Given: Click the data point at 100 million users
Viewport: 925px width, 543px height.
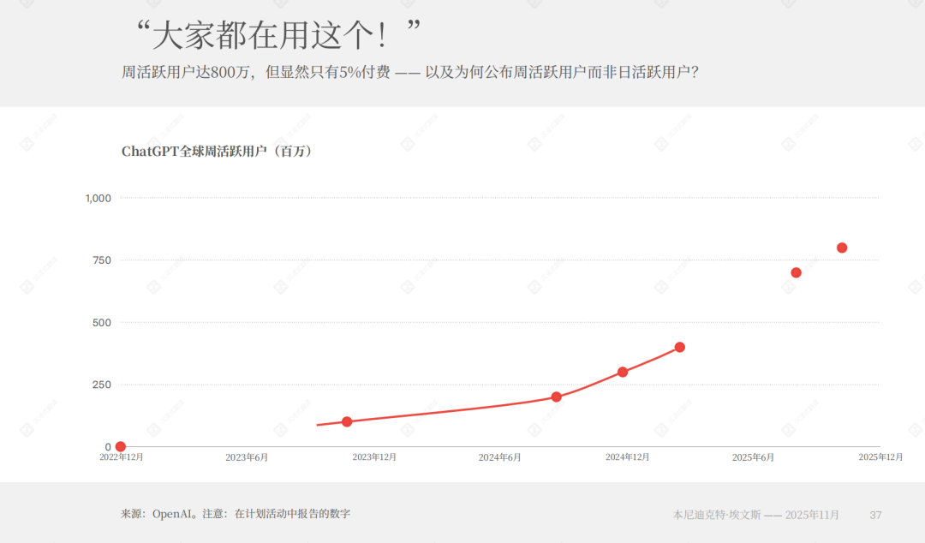Looking at the screenshot, I should point(347,421).
